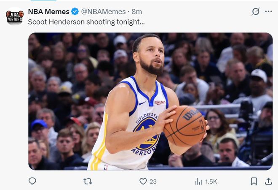Click the blue verified badge

[75, 11]
